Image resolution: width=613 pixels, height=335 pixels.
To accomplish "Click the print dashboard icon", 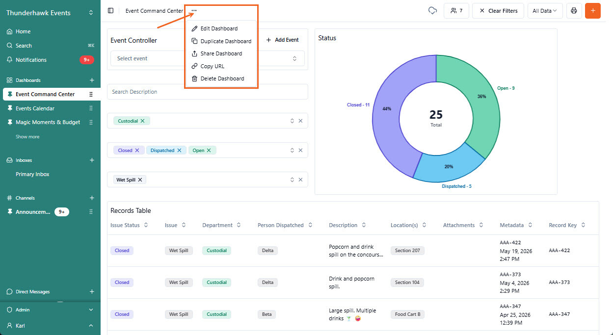I will pyautogui.click(x=574, y=10).
